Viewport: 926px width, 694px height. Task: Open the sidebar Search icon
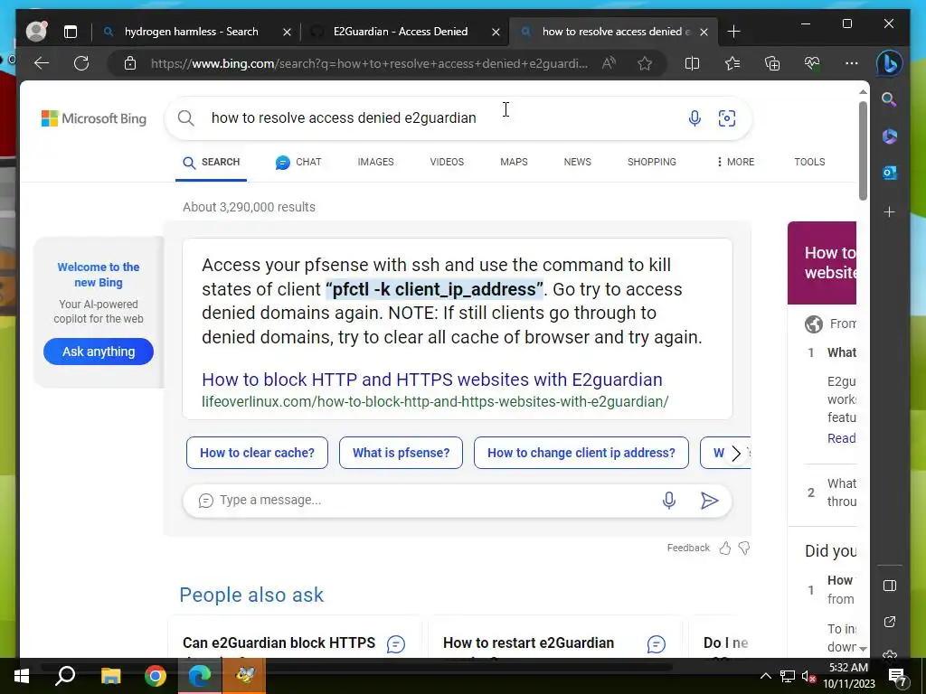890,99
